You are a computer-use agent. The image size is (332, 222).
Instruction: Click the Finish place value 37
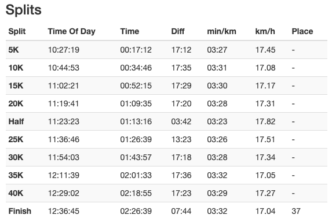click(296, 211)
